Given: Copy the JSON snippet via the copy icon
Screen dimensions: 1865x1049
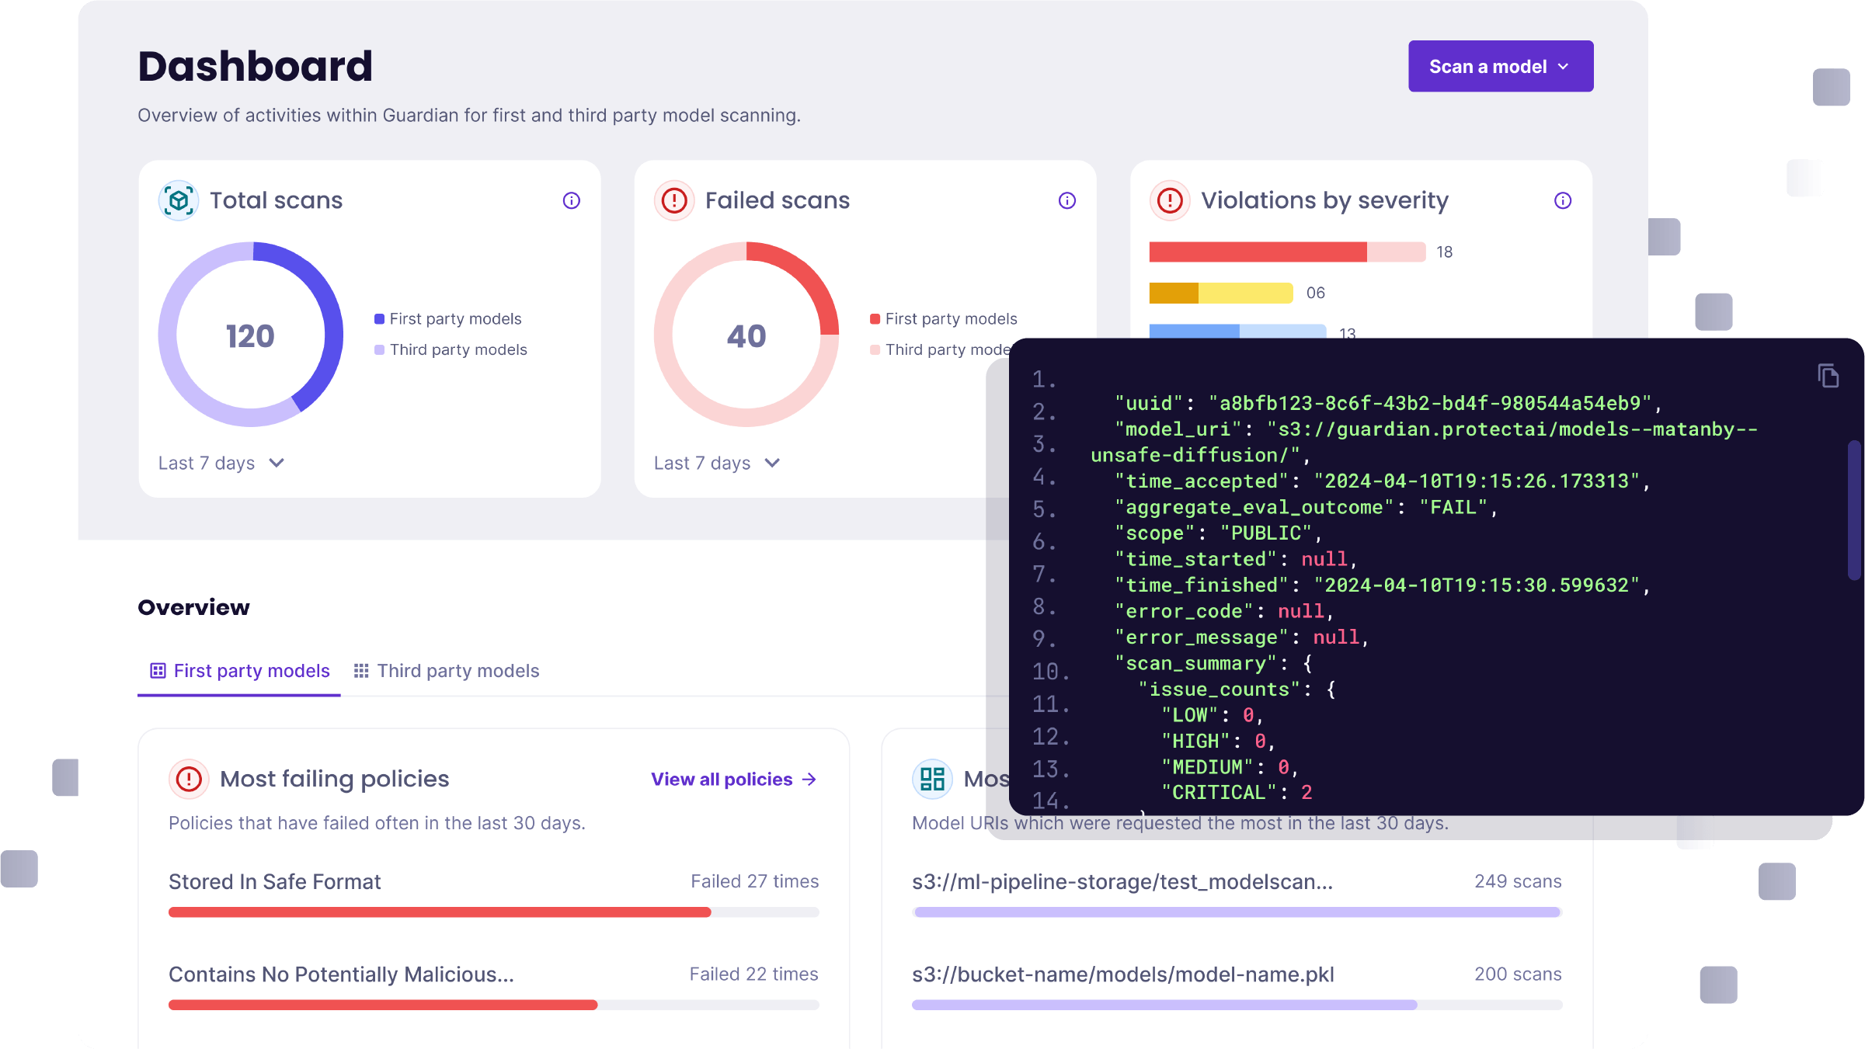Looking at the screenshot, I should click(1829, 375).
